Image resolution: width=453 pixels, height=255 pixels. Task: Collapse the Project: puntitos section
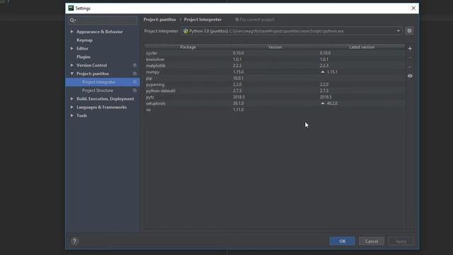click(x=71, y=74)
